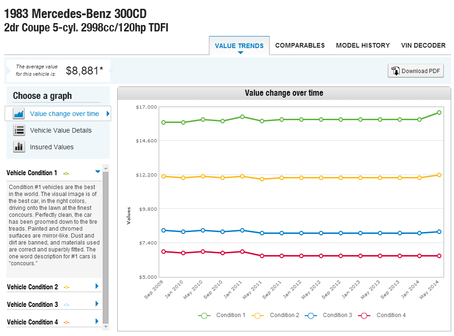Click the $5,000 y-axis label
Screen dimensions: 454x336
148,277
